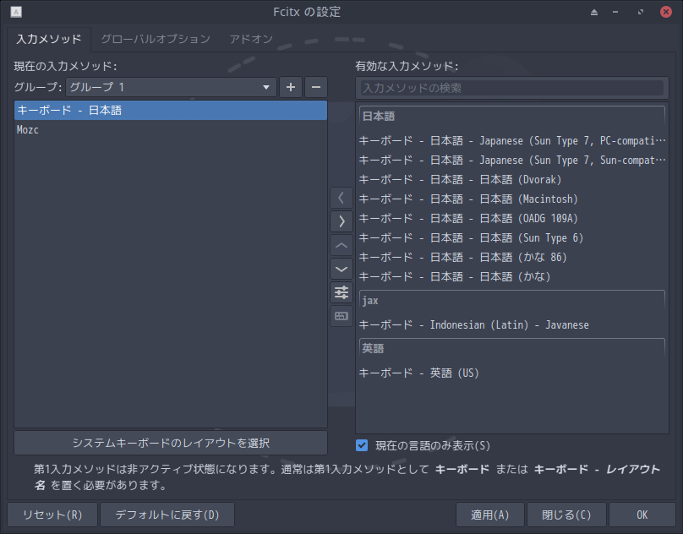
Task: Click the add group plus button
Action: click(x=291, y=88)
